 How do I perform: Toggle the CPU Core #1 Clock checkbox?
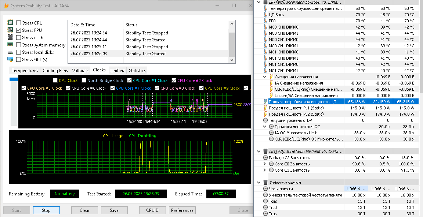click(x=129, y=81)
